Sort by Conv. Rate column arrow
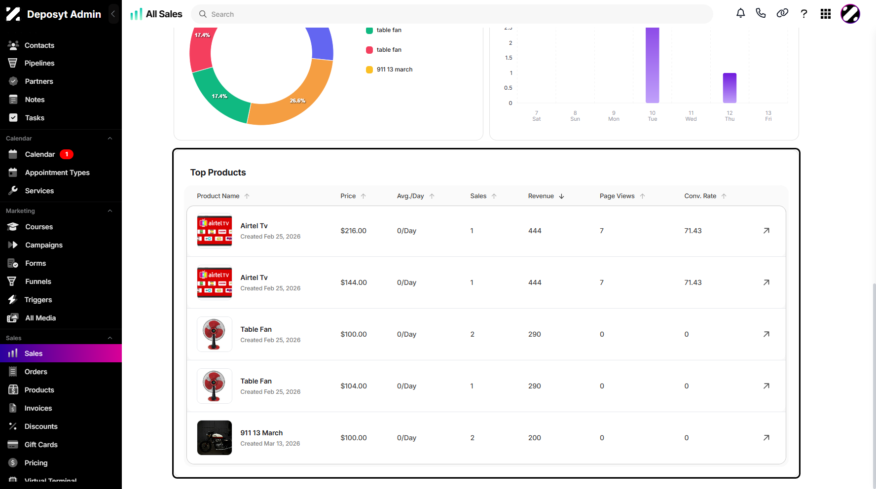876x489 pixels. pyautogui.click(x=724, y=196)
